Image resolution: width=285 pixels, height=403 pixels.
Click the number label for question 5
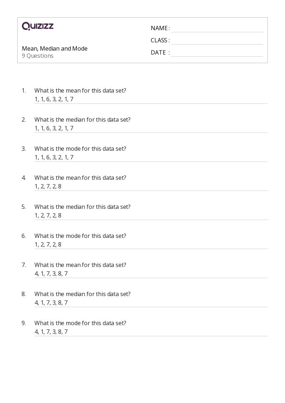point(24,207)
